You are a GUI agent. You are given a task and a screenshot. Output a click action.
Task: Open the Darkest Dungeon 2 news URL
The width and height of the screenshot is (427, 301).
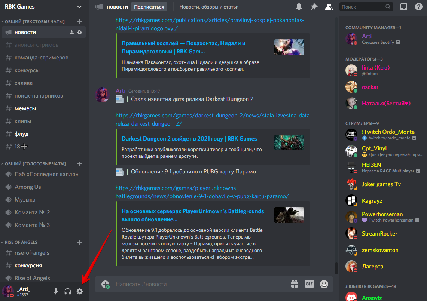213,120
